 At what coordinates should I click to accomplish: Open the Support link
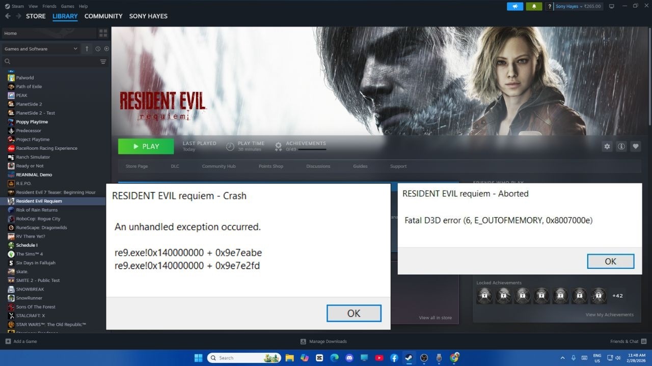(398, 166)
